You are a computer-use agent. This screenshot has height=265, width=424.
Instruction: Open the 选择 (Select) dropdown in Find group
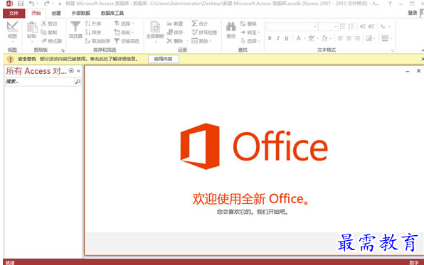pyautogui.click(x=250, y=41)
